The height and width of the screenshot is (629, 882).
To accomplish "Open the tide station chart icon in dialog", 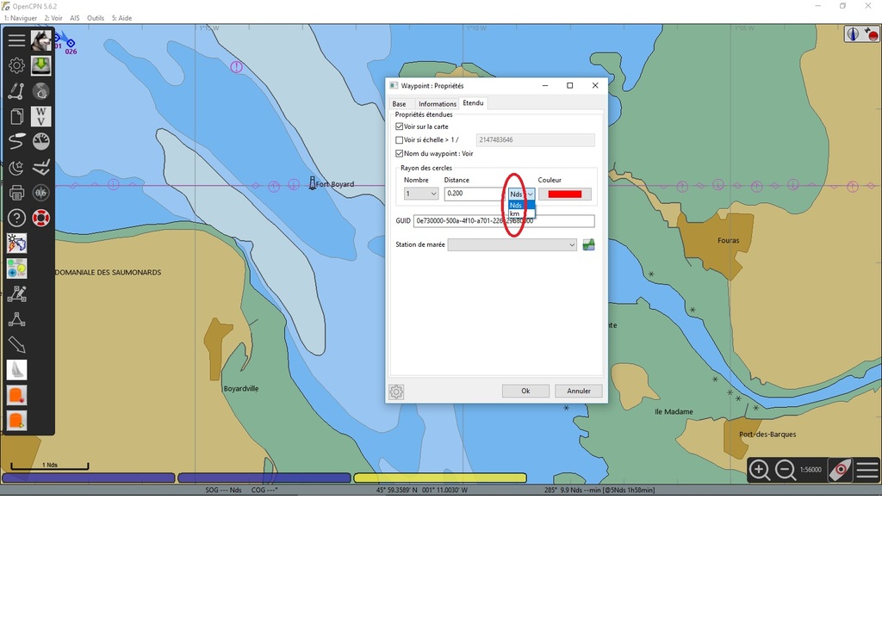I will [x=588, y=244].
